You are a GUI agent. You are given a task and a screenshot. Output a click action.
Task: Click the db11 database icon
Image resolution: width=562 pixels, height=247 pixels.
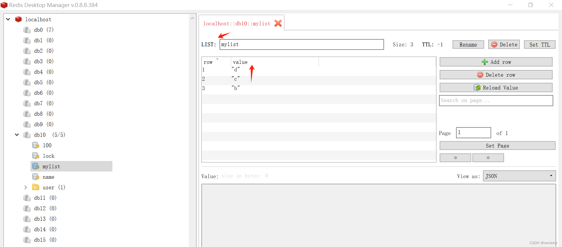pos(27,198)
